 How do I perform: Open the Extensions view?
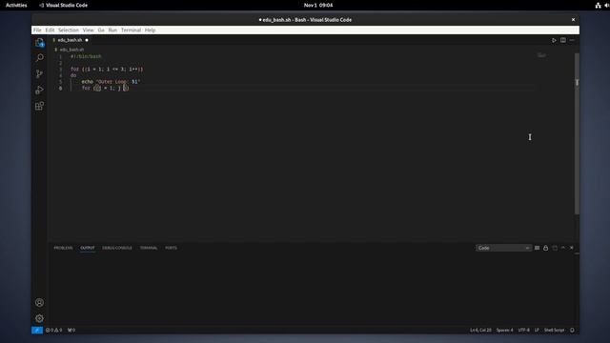click(39, 106)
